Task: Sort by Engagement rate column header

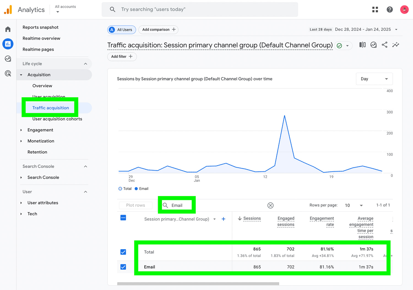Action: click(322, 221)
